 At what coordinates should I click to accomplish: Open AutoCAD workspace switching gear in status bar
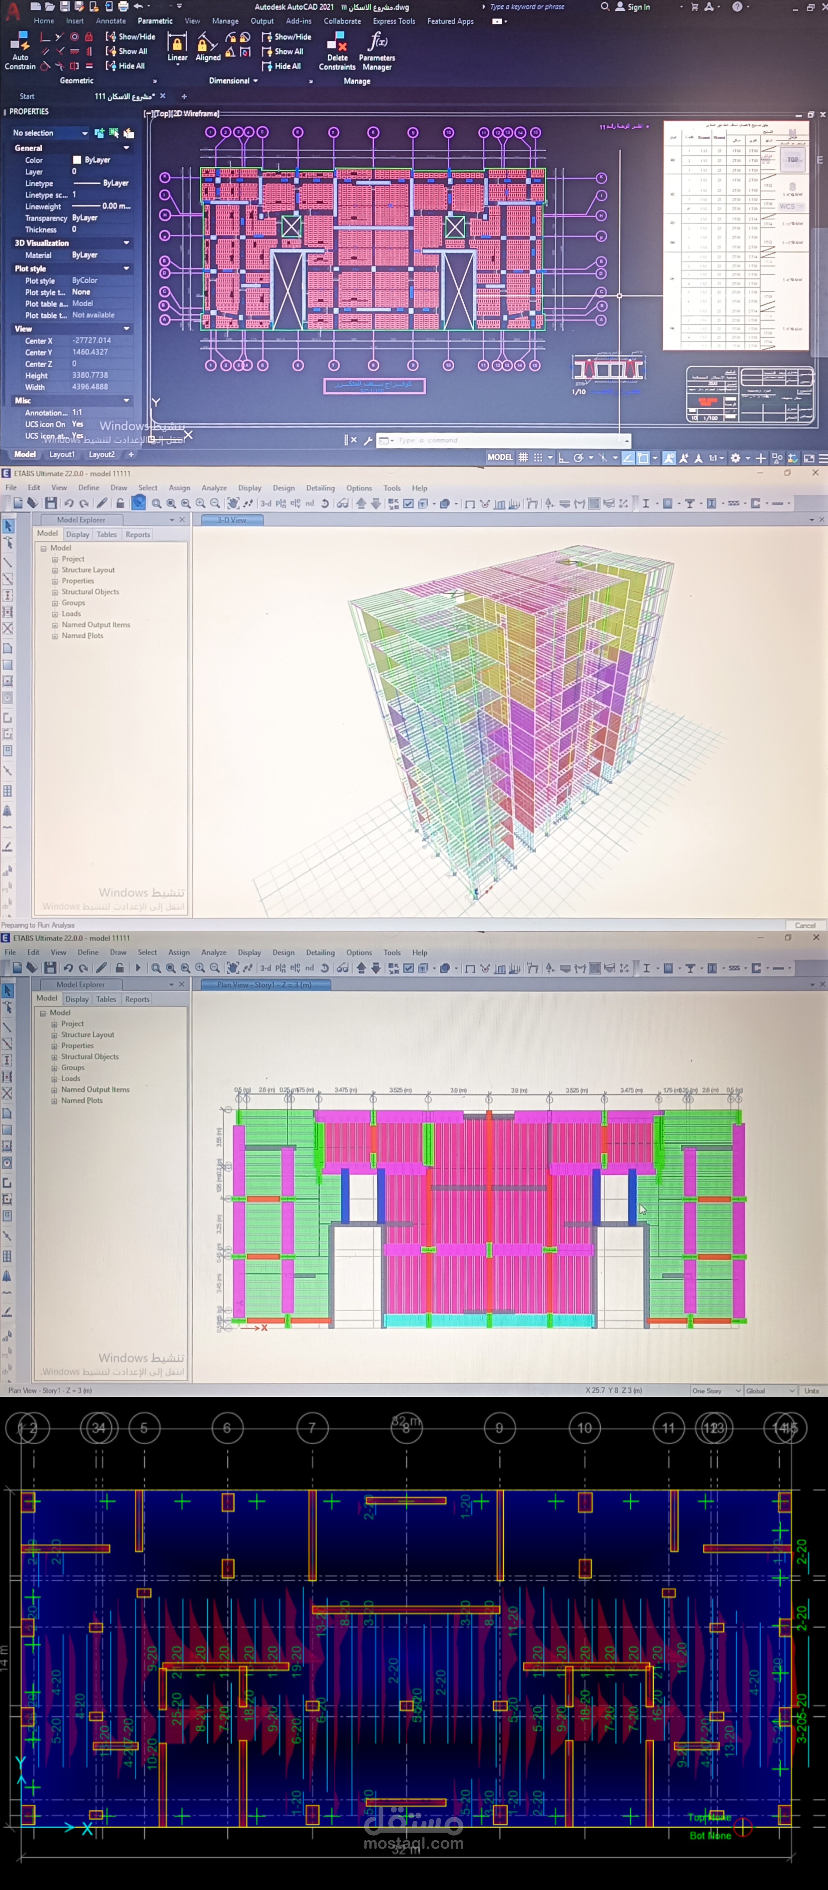point(735,458)
